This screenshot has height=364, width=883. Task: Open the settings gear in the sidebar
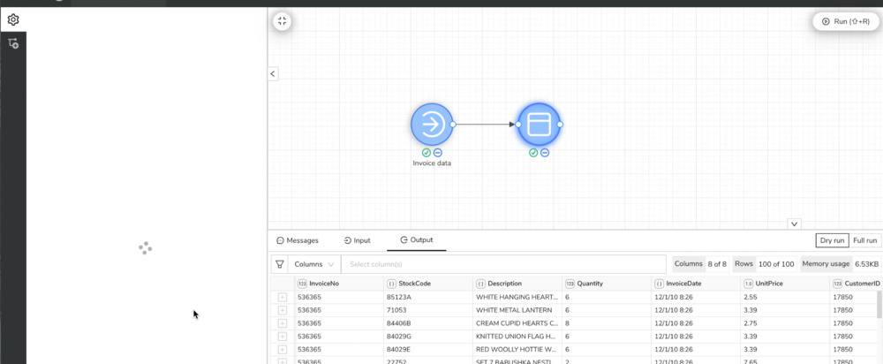[13, 19]
